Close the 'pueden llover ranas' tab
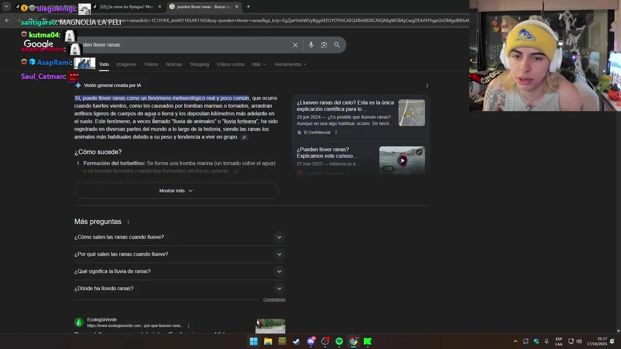621x349 pixels. pos(237,7)
